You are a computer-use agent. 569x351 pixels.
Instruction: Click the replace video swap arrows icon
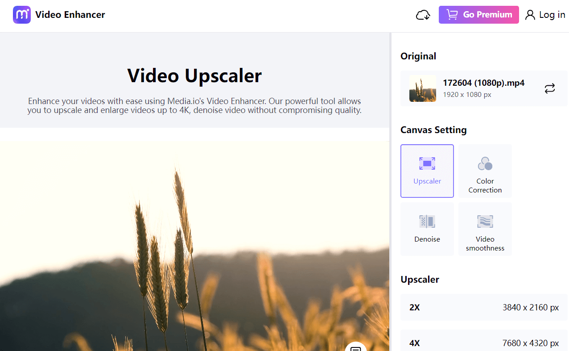pos(550,88)
